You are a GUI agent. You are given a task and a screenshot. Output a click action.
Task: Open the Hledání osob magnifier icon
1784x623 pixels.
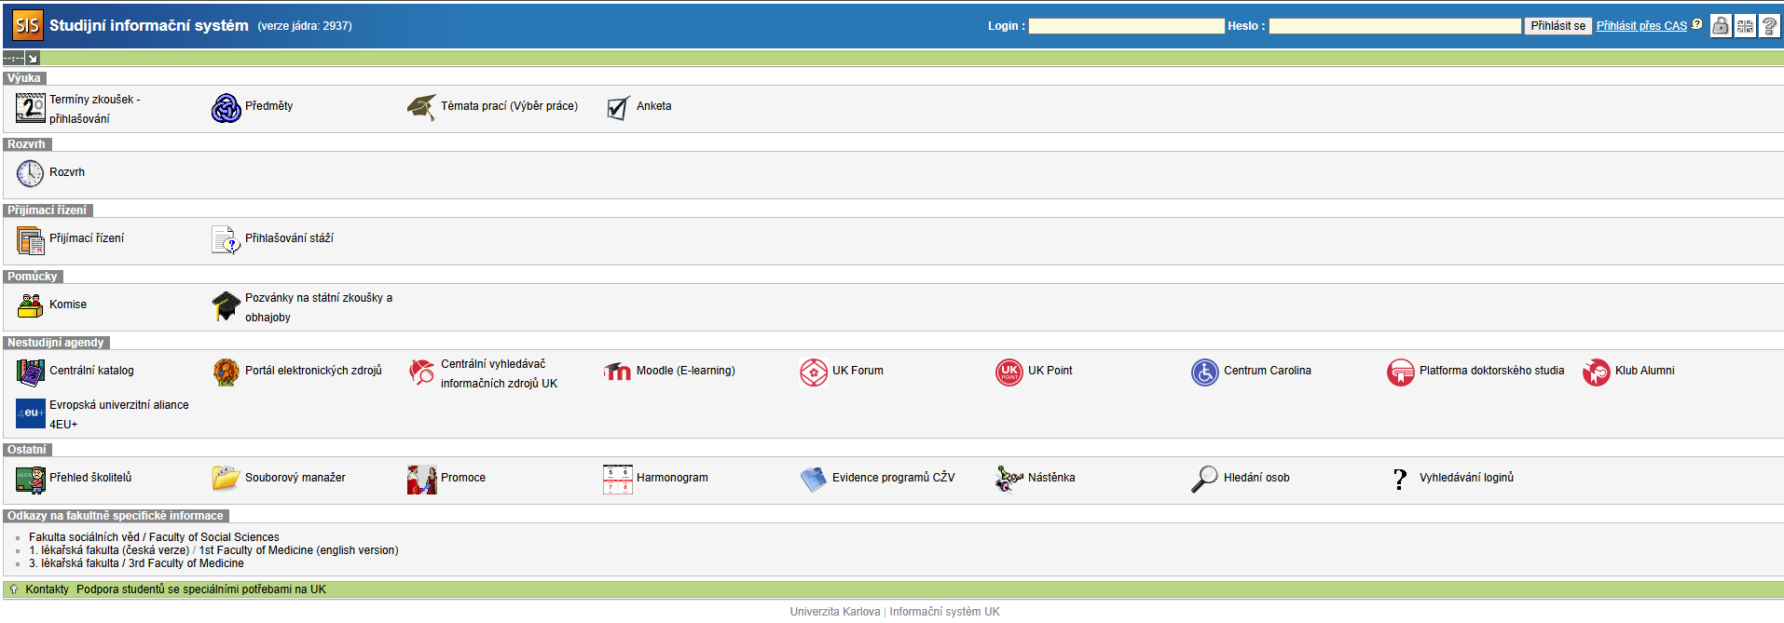tap(1205, 480)
